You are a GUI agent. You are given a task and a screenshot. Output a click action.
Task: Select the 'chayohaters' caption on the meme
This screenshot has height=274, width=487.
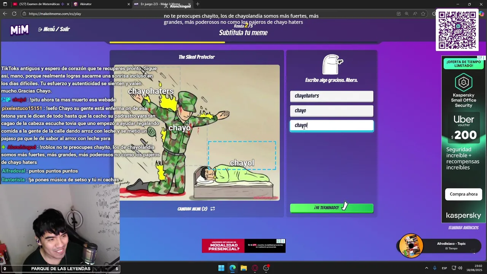click(151, 91)
